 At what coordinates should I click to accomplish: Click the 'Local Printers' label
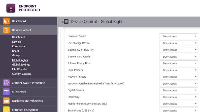coord(75,70)
